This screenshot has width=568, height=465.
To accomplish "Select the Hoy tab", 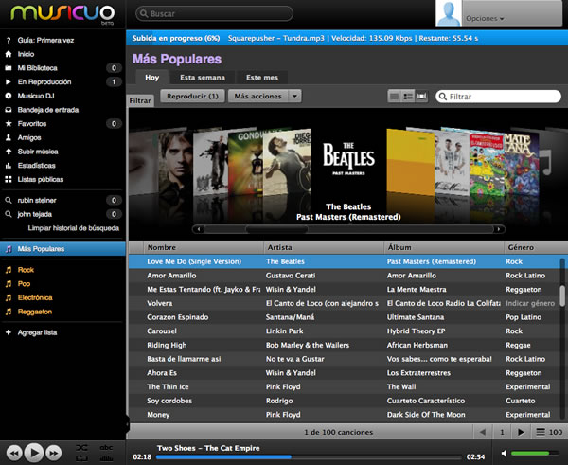I will click(x=152, y=78).
